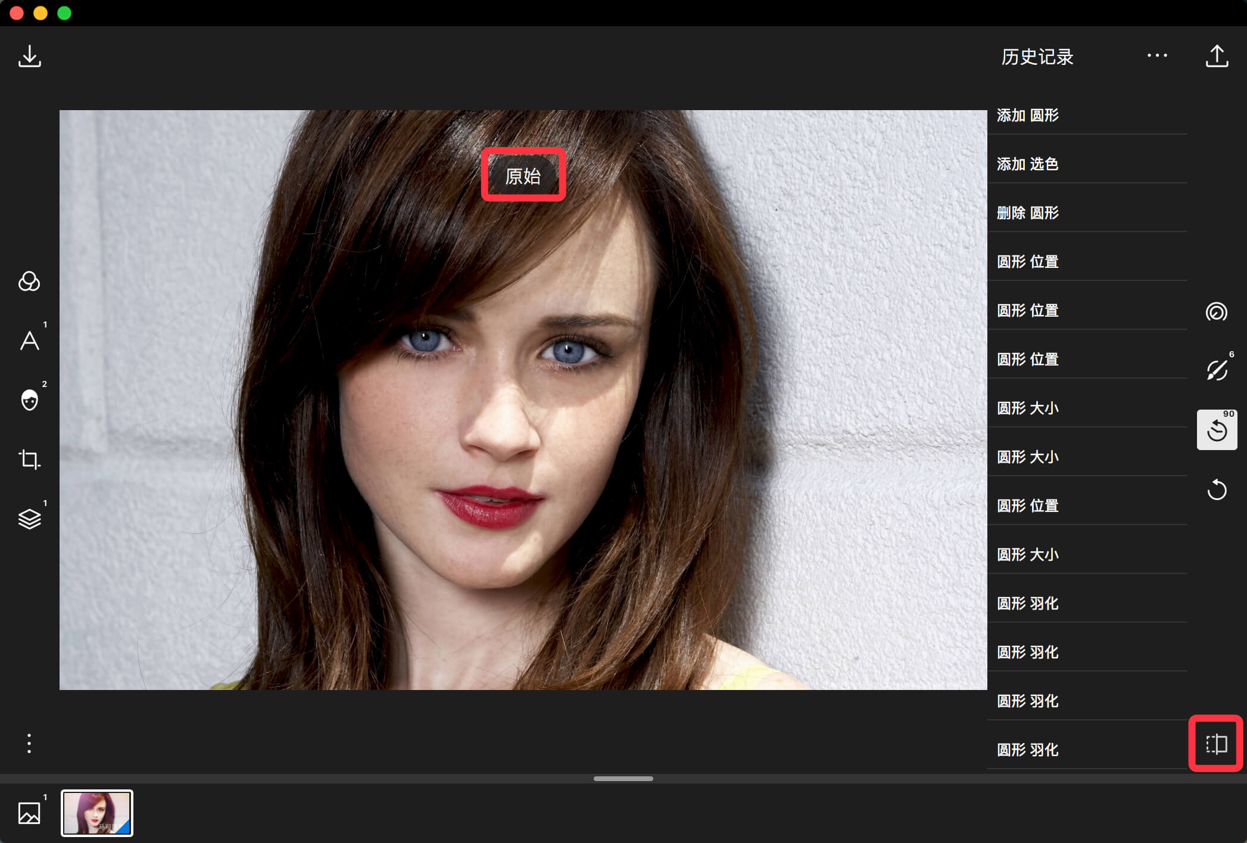This screenshot has height=843, width=1247.
Task: Click the 原始 label on the photo
Action: coord(523,176)
